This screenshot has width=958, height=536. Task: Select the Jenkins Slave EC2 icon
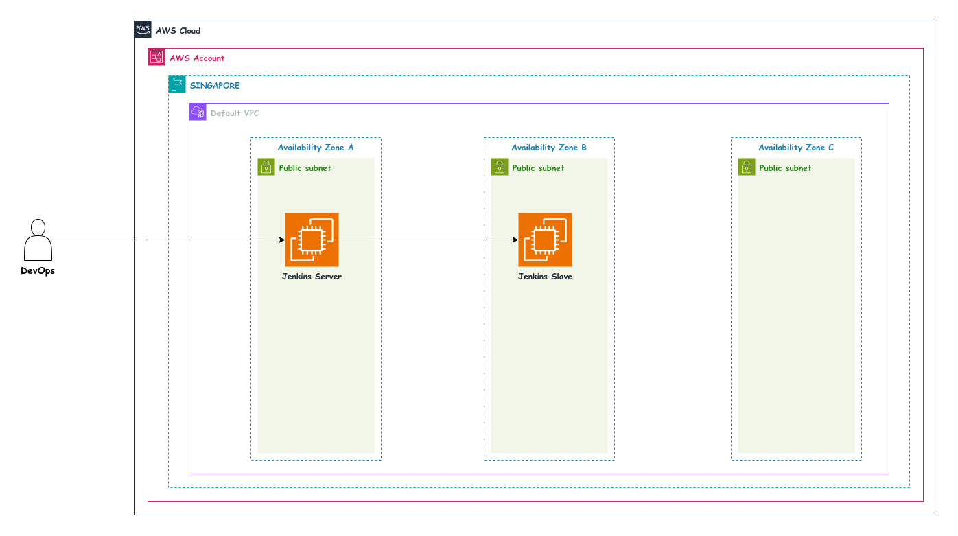tap(545, 240)
